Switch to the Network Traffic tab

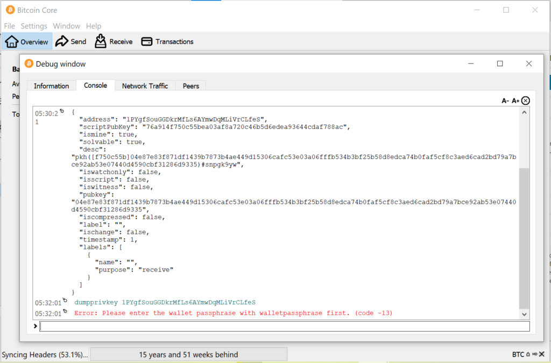(145, 86)
